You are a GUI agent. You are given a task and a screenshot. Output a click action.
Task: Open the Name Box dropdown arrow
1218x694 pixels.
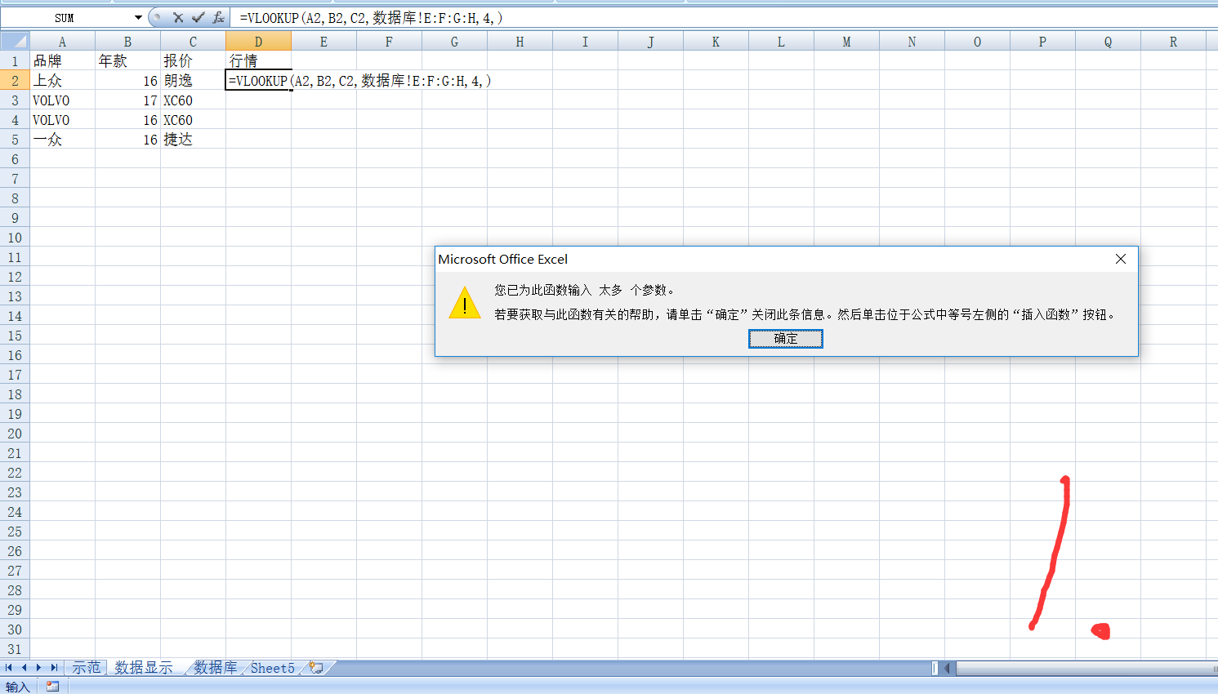pos(137,17)
